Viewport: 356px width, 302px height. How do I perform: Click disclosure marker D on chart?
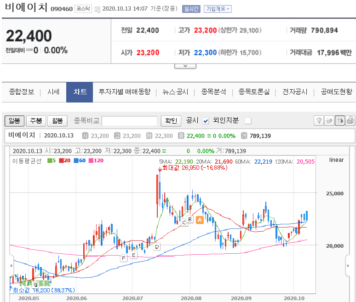coord(157,247)
